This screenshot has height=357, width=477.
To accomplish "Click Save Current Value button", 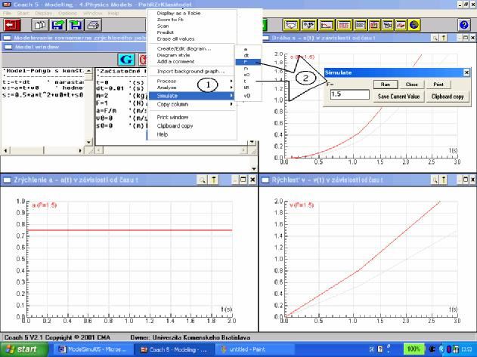I will click(398, 97).
